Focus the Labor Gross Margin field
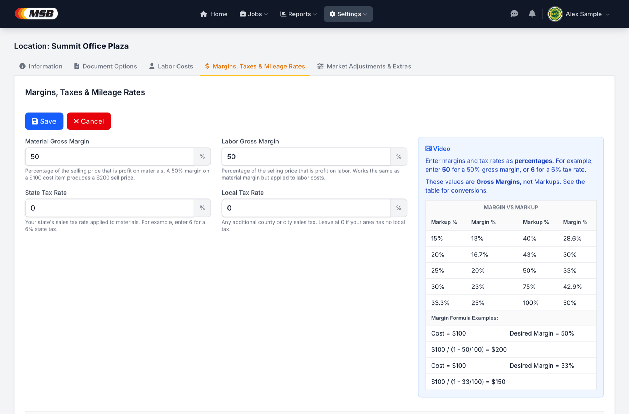 306,157
